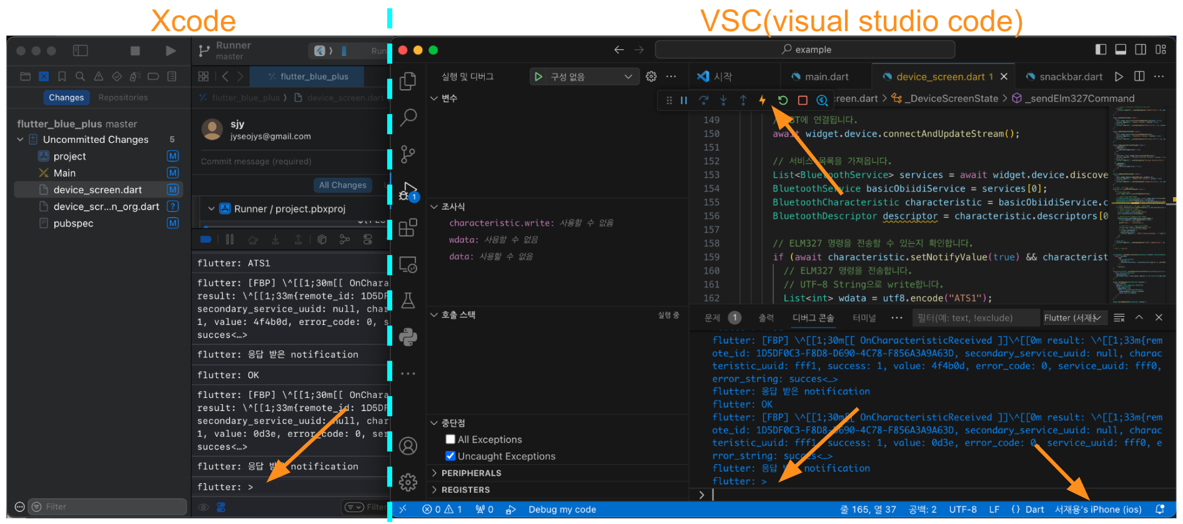Open the 터미널 terminal panel tab
This screenshot has width=1183, height=524.
click(864, 318)
